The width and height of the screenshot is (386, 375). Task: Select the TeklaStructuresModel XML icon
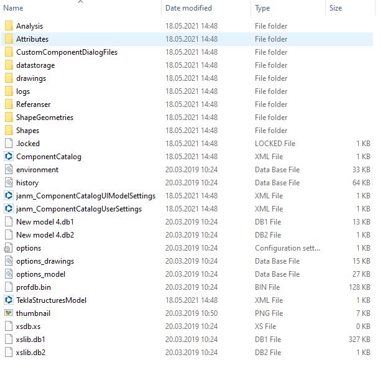(9, 300)
